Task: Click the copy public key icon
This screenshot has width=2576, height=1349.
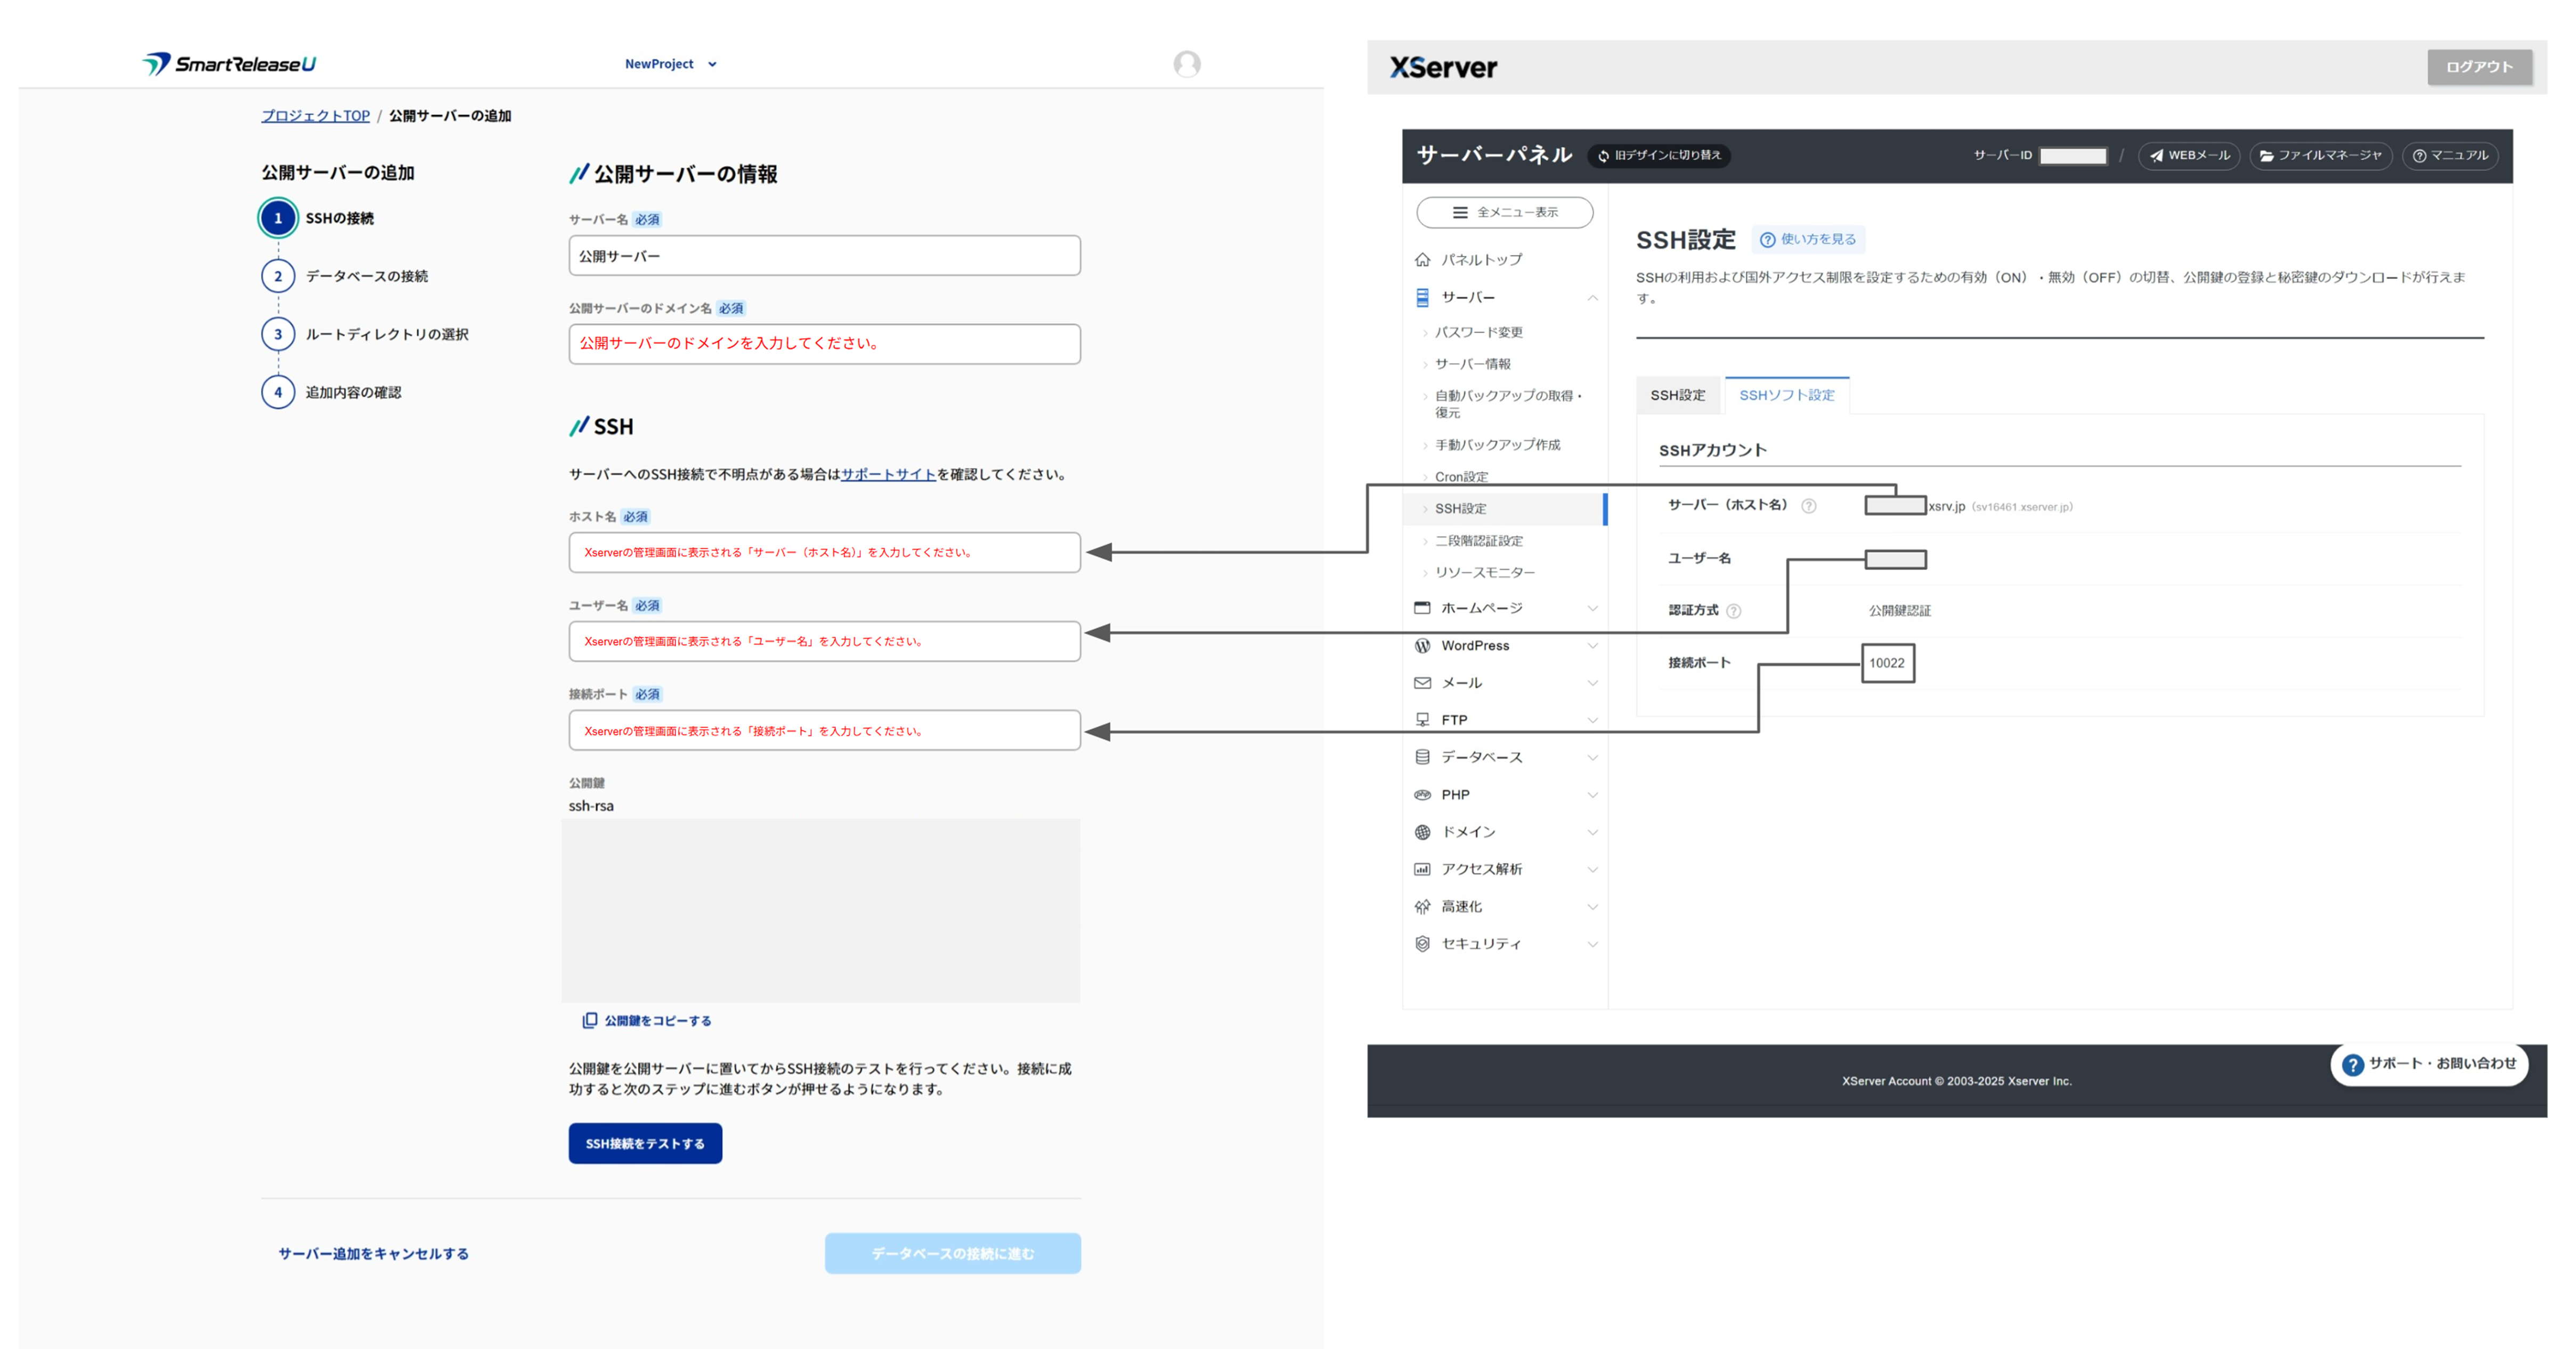Action: point(589,1020)
